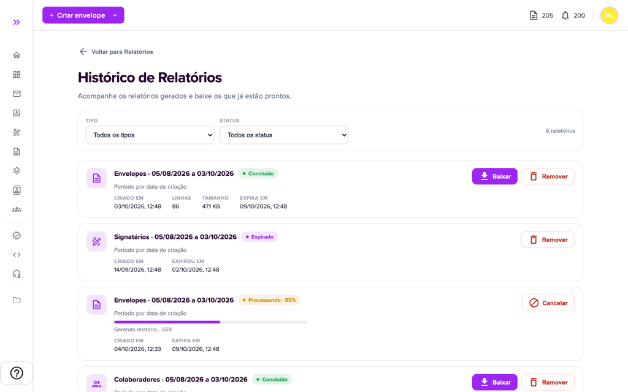The width and height of the screenshot is (628, 392).
Task: Open the inbox download icon in sidebar
Action: 17,113
